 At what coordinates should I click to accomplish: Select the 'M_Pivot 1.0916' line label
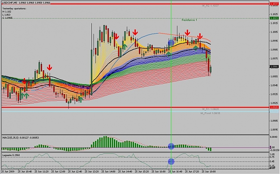pos(210,113)
